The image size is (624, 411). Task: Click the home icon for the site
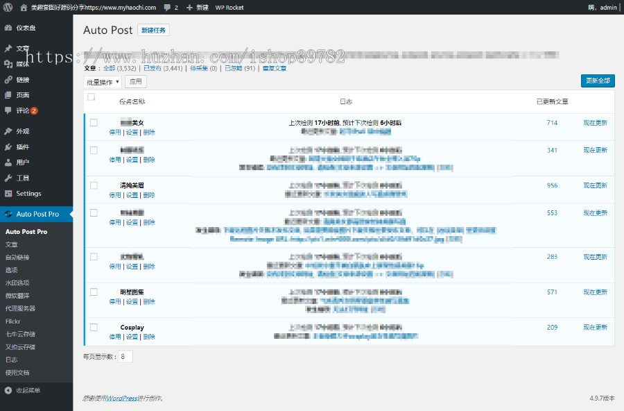click(23, 7)
